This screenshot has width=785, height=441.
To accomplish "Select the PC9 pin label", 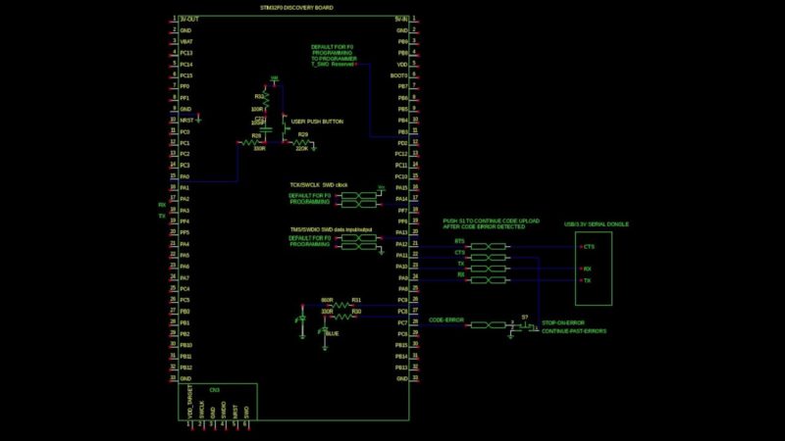I will click(403, 300).
